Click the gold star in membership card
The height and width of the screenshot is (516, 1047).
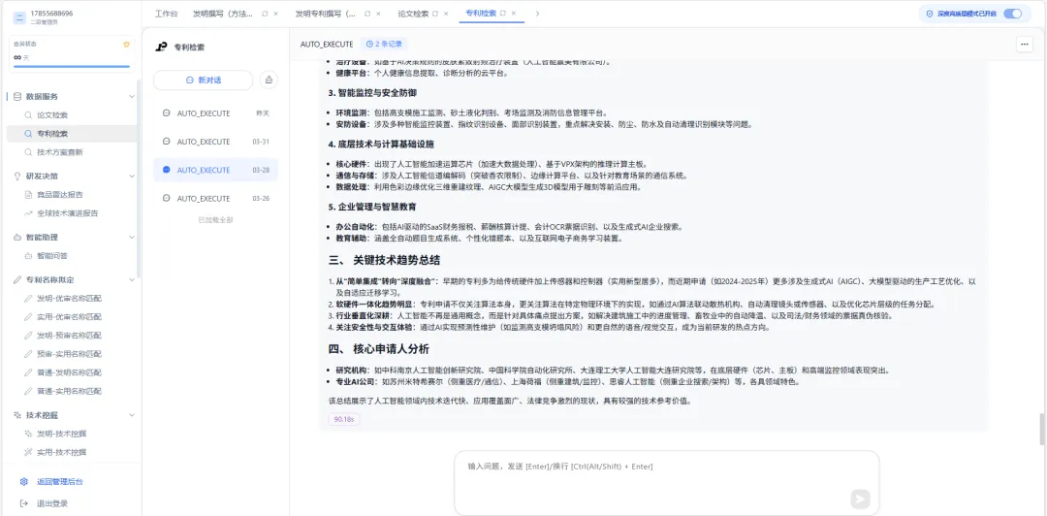click(126, 44)
